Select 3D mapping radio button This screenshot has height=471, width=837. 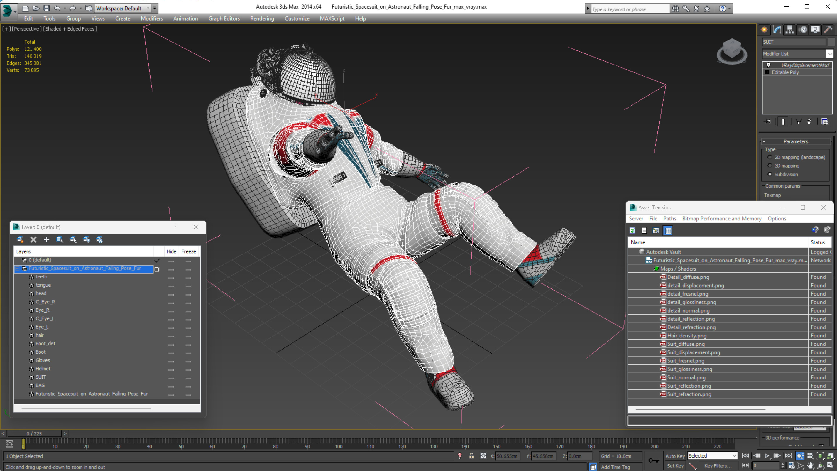pos(770,166)
